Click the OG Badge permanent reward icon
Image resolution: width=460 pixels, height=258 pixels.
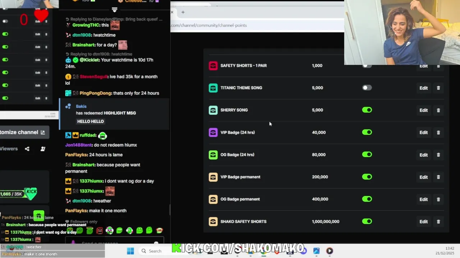[213, 199]
